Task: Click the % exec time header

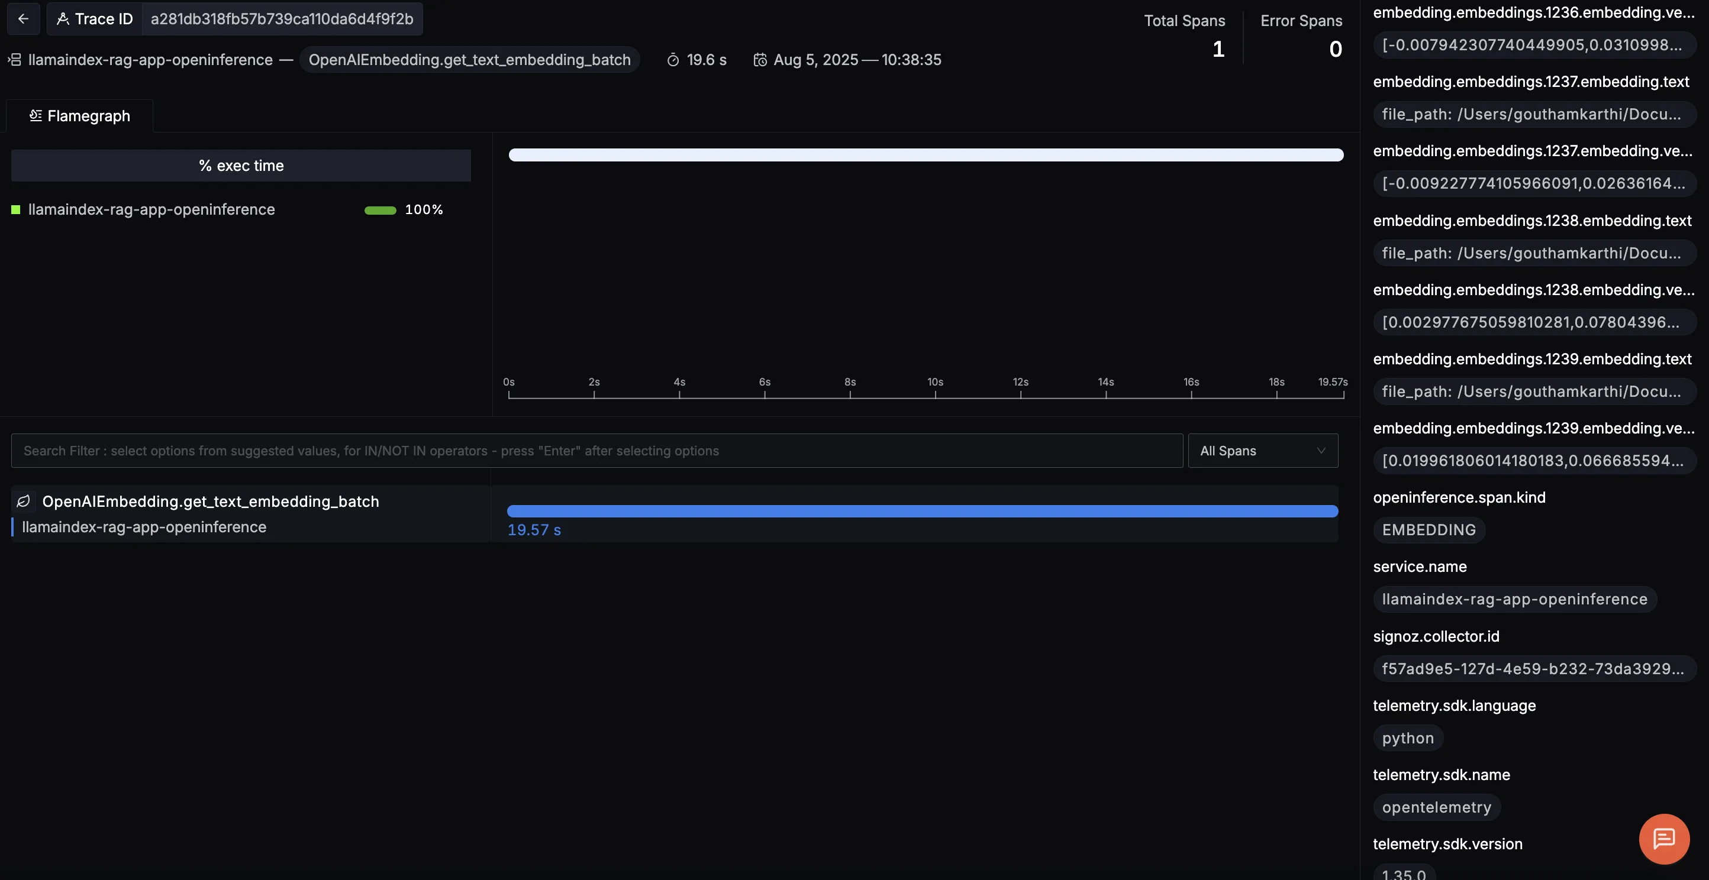Action: point(241,166)
